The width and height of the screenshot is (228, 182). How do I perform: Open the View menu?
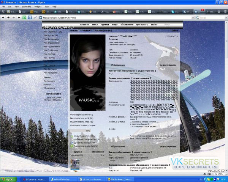[17, 6]
